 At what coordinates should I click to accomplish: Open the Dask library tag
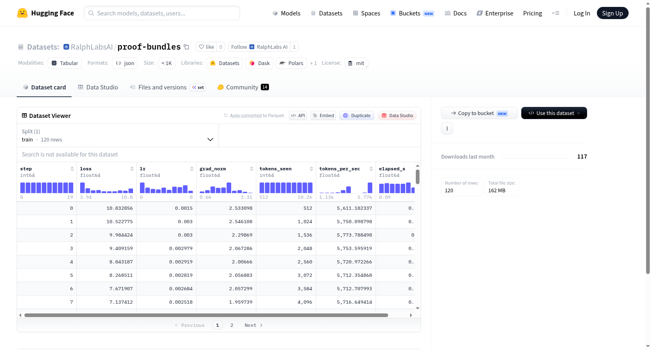coord(260,63)
